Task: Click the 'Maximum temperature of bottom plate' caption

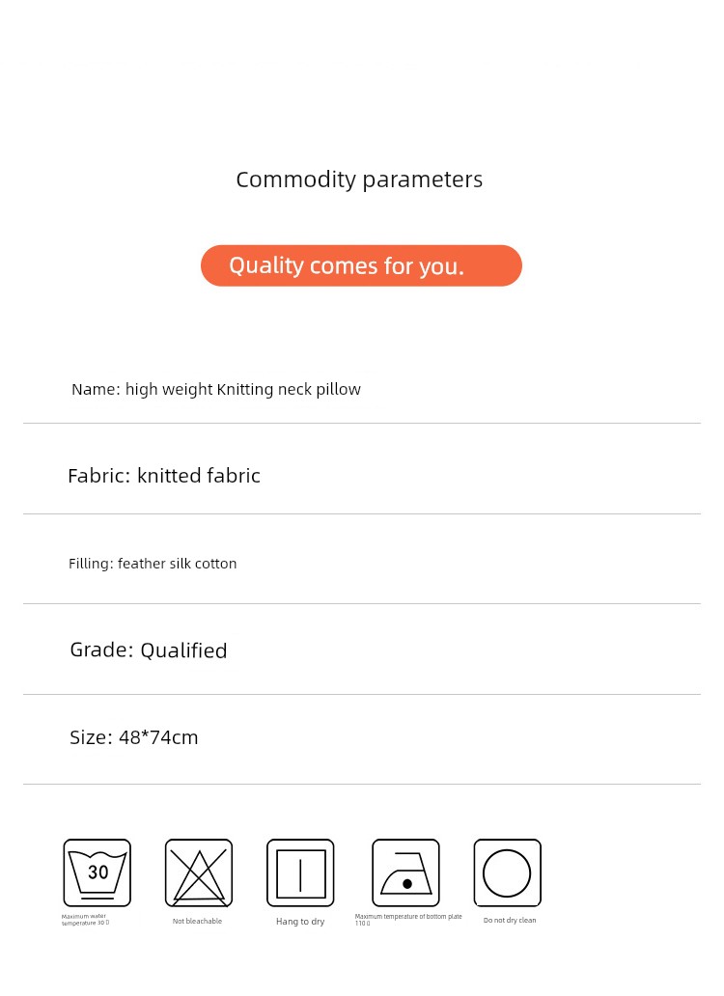Action: click(x=407, y=917)
